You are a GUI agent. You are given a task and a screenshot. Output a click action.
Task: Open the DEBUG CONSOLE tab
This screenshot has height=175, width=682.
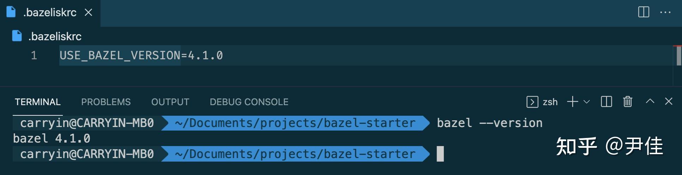tap(249, 102)
